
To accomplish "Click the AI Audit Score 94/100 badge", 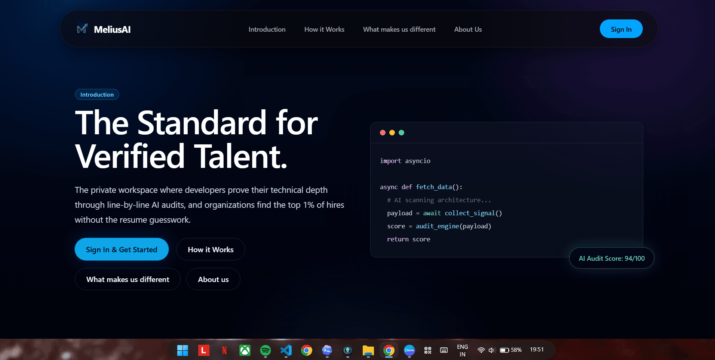I will pos(611,258).
